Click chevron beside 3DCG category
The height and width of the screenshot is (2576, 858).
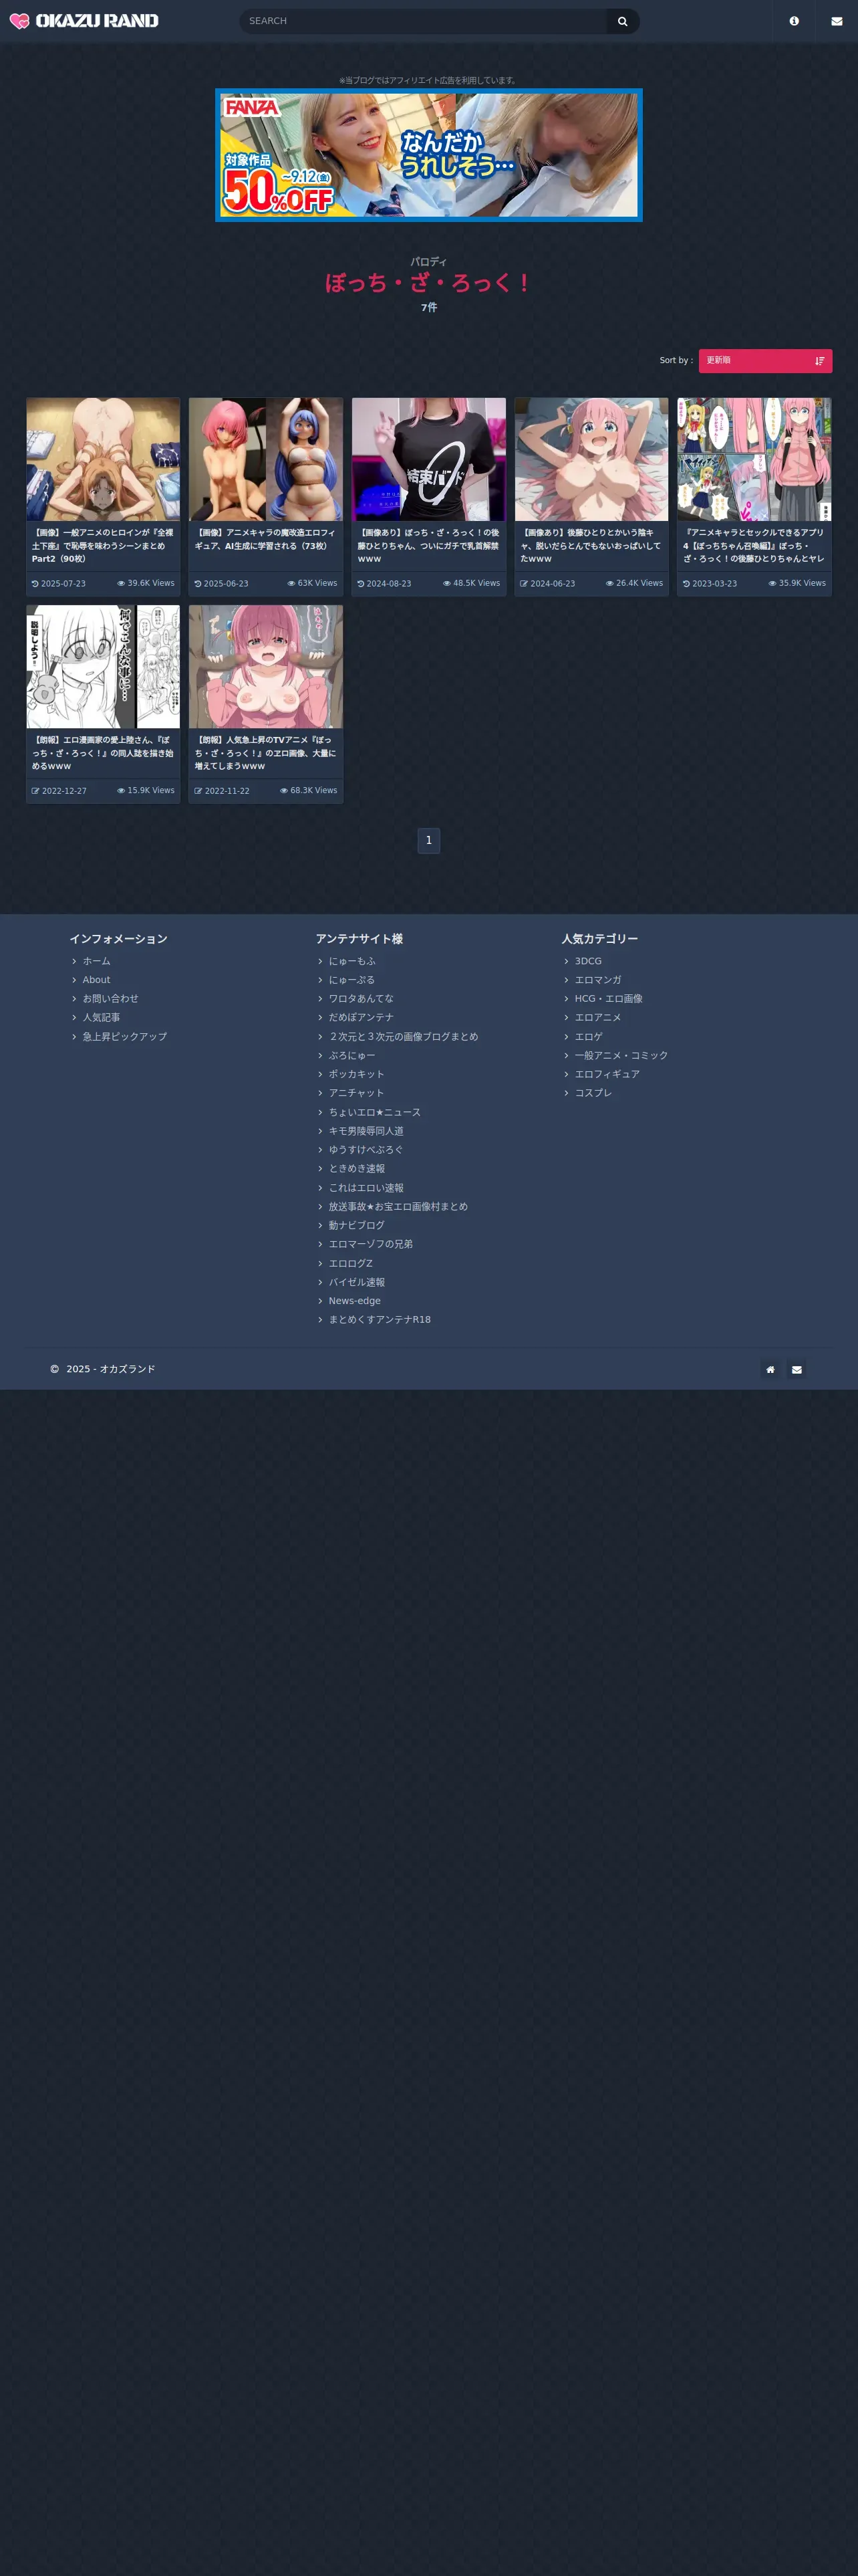567,961
